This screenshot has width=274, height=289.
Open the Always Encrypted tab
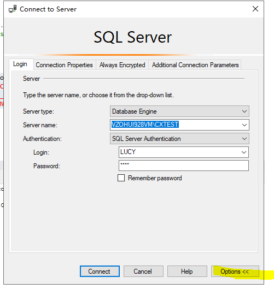122,65
